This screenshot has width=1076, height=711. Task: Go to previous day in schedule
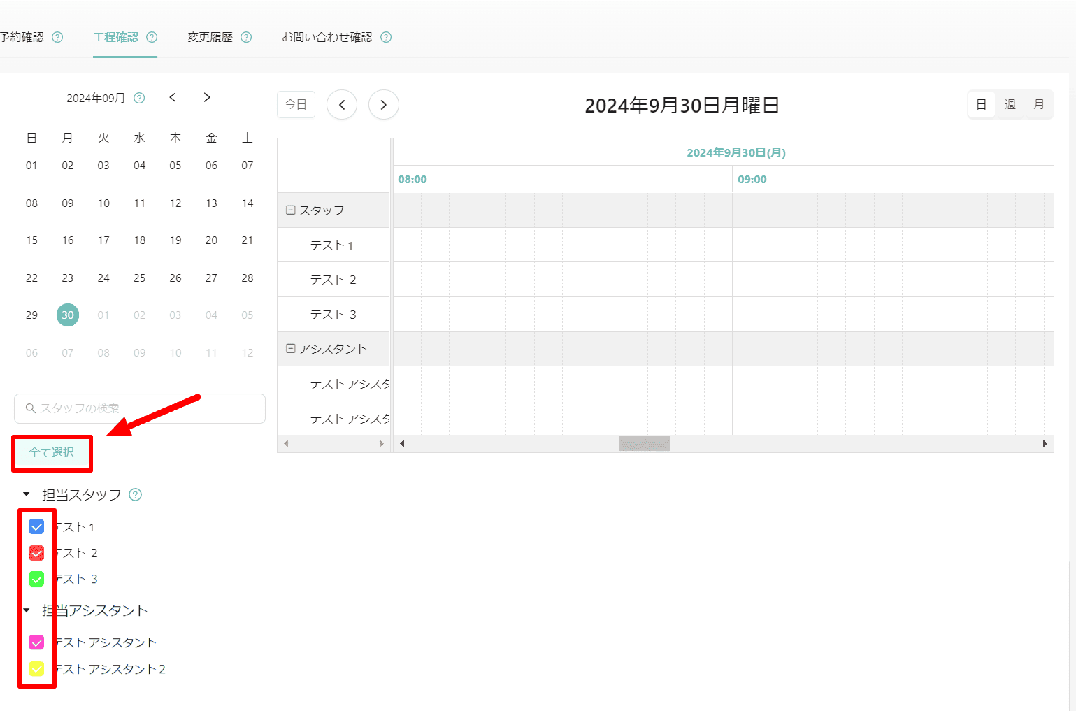342,105
